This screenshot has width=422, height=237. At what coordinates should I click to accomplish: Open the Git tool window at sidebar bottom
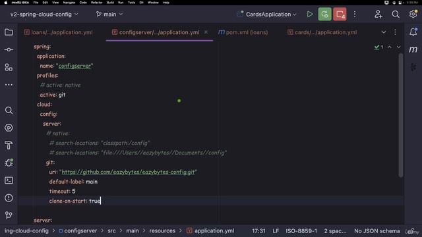[x=9, y=215]
